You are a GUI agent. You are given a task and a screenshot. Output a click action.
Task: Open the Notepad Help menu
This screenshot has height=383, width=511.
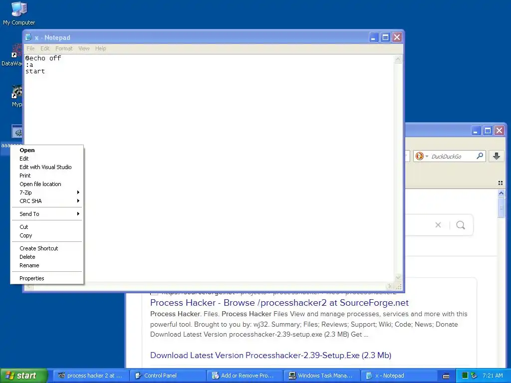tap(101, 48)
